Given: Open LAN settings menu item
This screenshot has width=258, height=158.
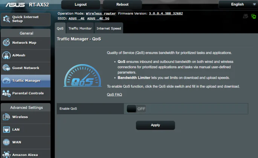Looking at the screenshot, I should tap(26, 130).
